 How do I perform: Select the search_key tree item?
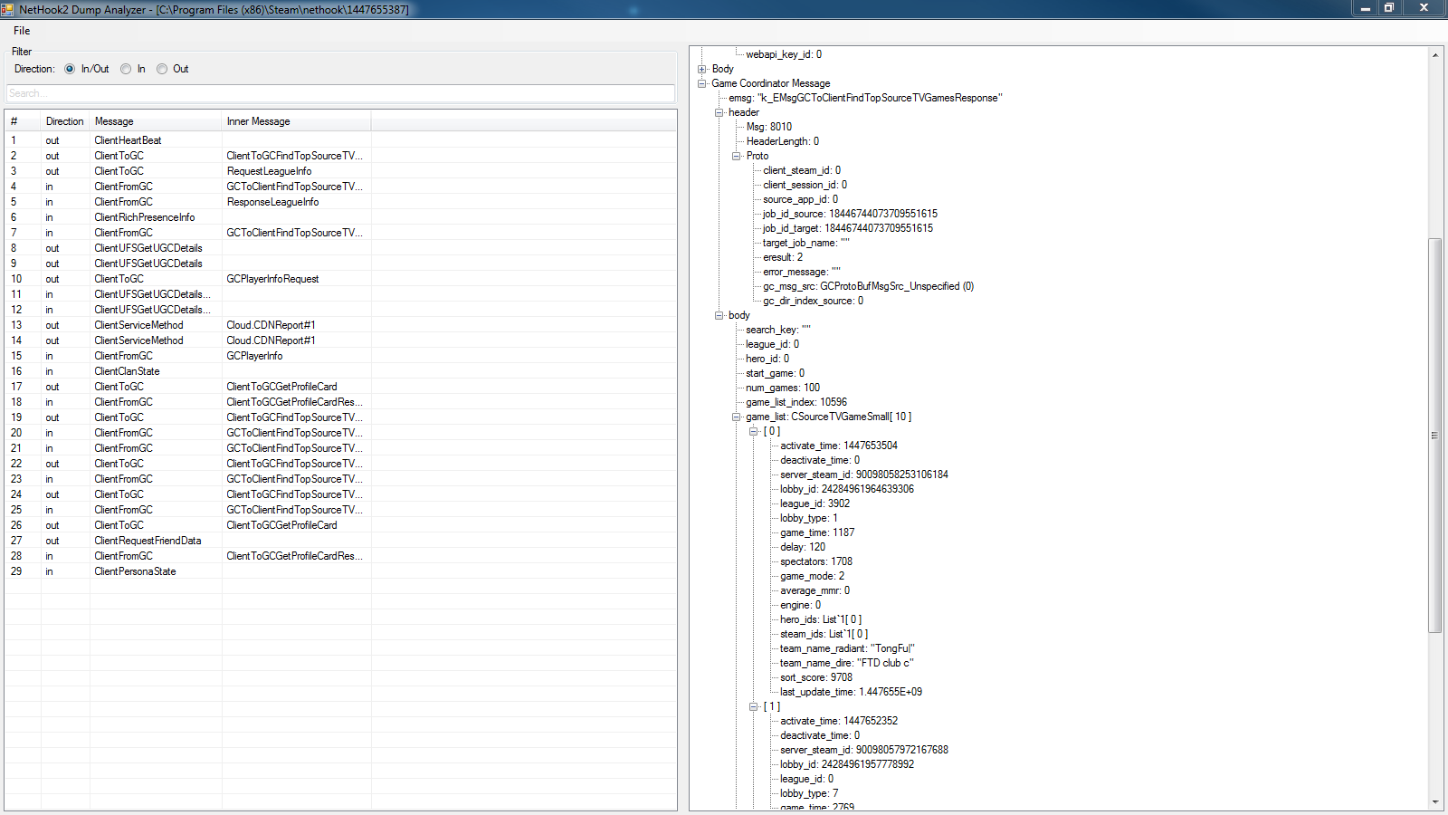pyautogui.click(x=777, y=330)
